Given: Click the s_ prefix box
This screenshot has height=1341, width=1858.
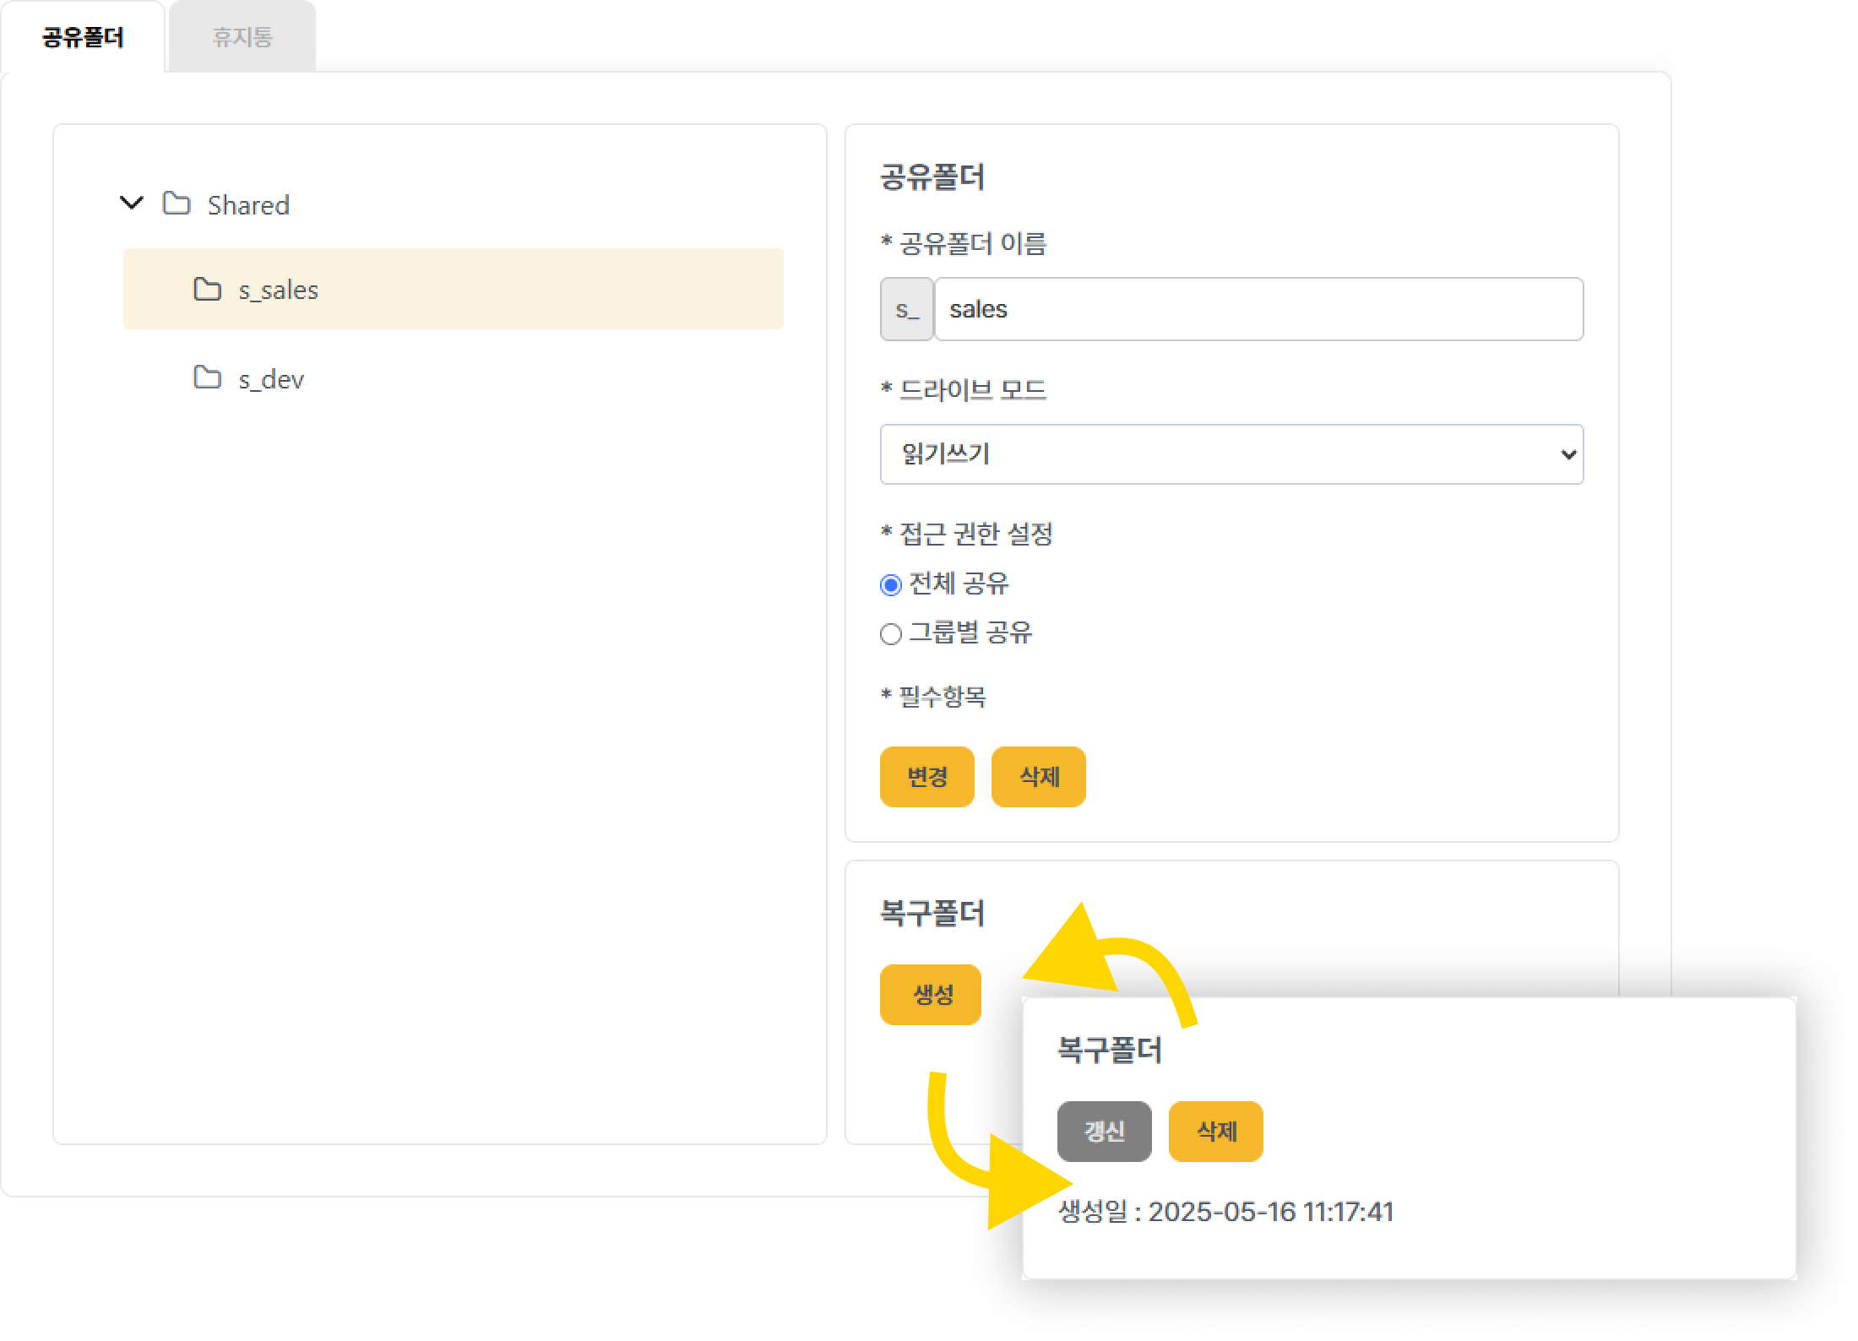Looking at the screenshot, I should point(906,309).
